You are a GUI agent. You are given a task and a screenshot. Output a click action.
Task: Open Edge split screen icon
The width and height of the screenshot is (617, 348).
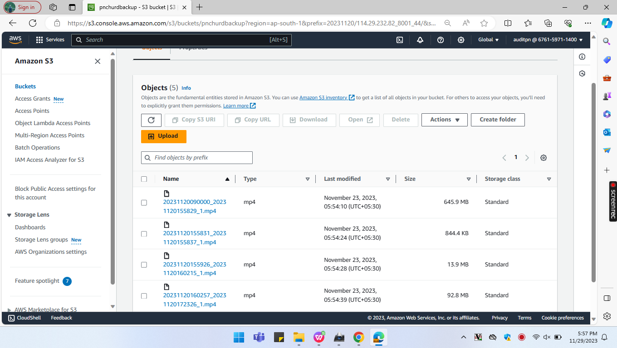[508, 23]
